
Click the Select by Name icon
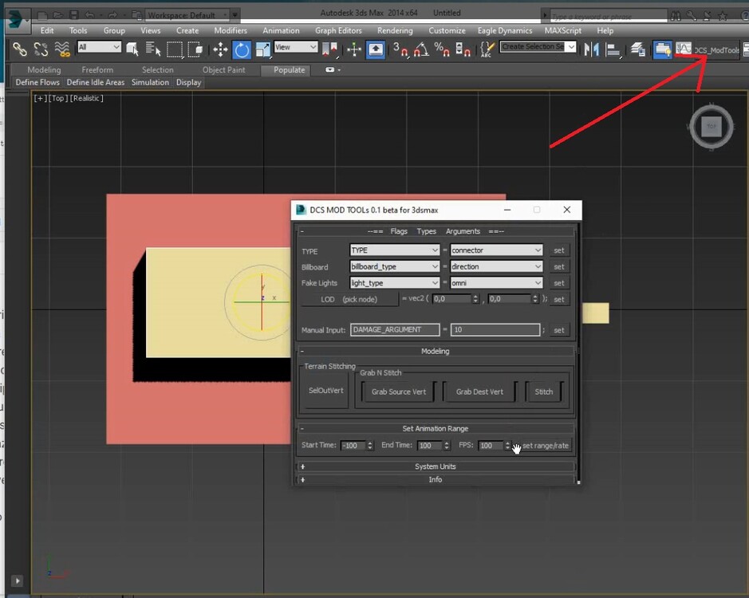point(153,50)
